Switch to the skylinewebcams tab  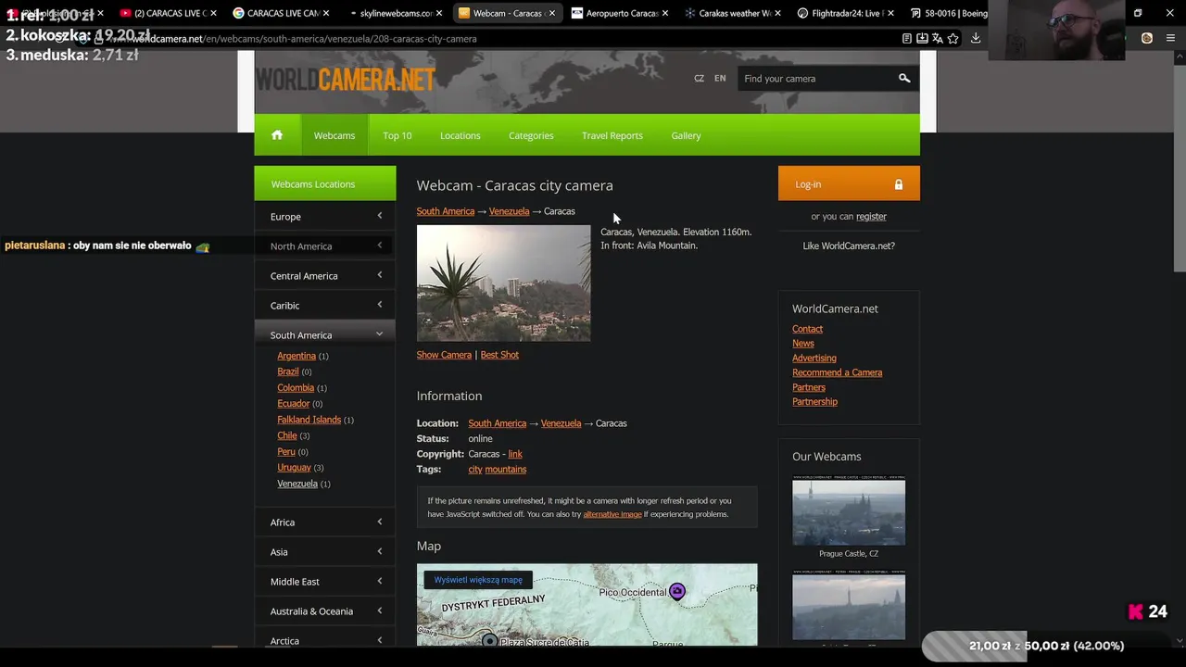click(x=396, y=14)
